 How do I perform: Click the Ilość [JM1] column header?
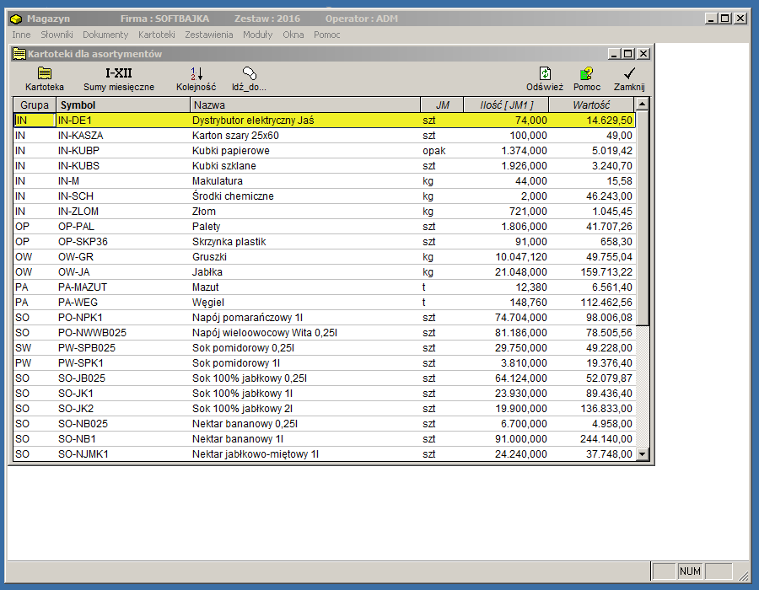(506, 105)
